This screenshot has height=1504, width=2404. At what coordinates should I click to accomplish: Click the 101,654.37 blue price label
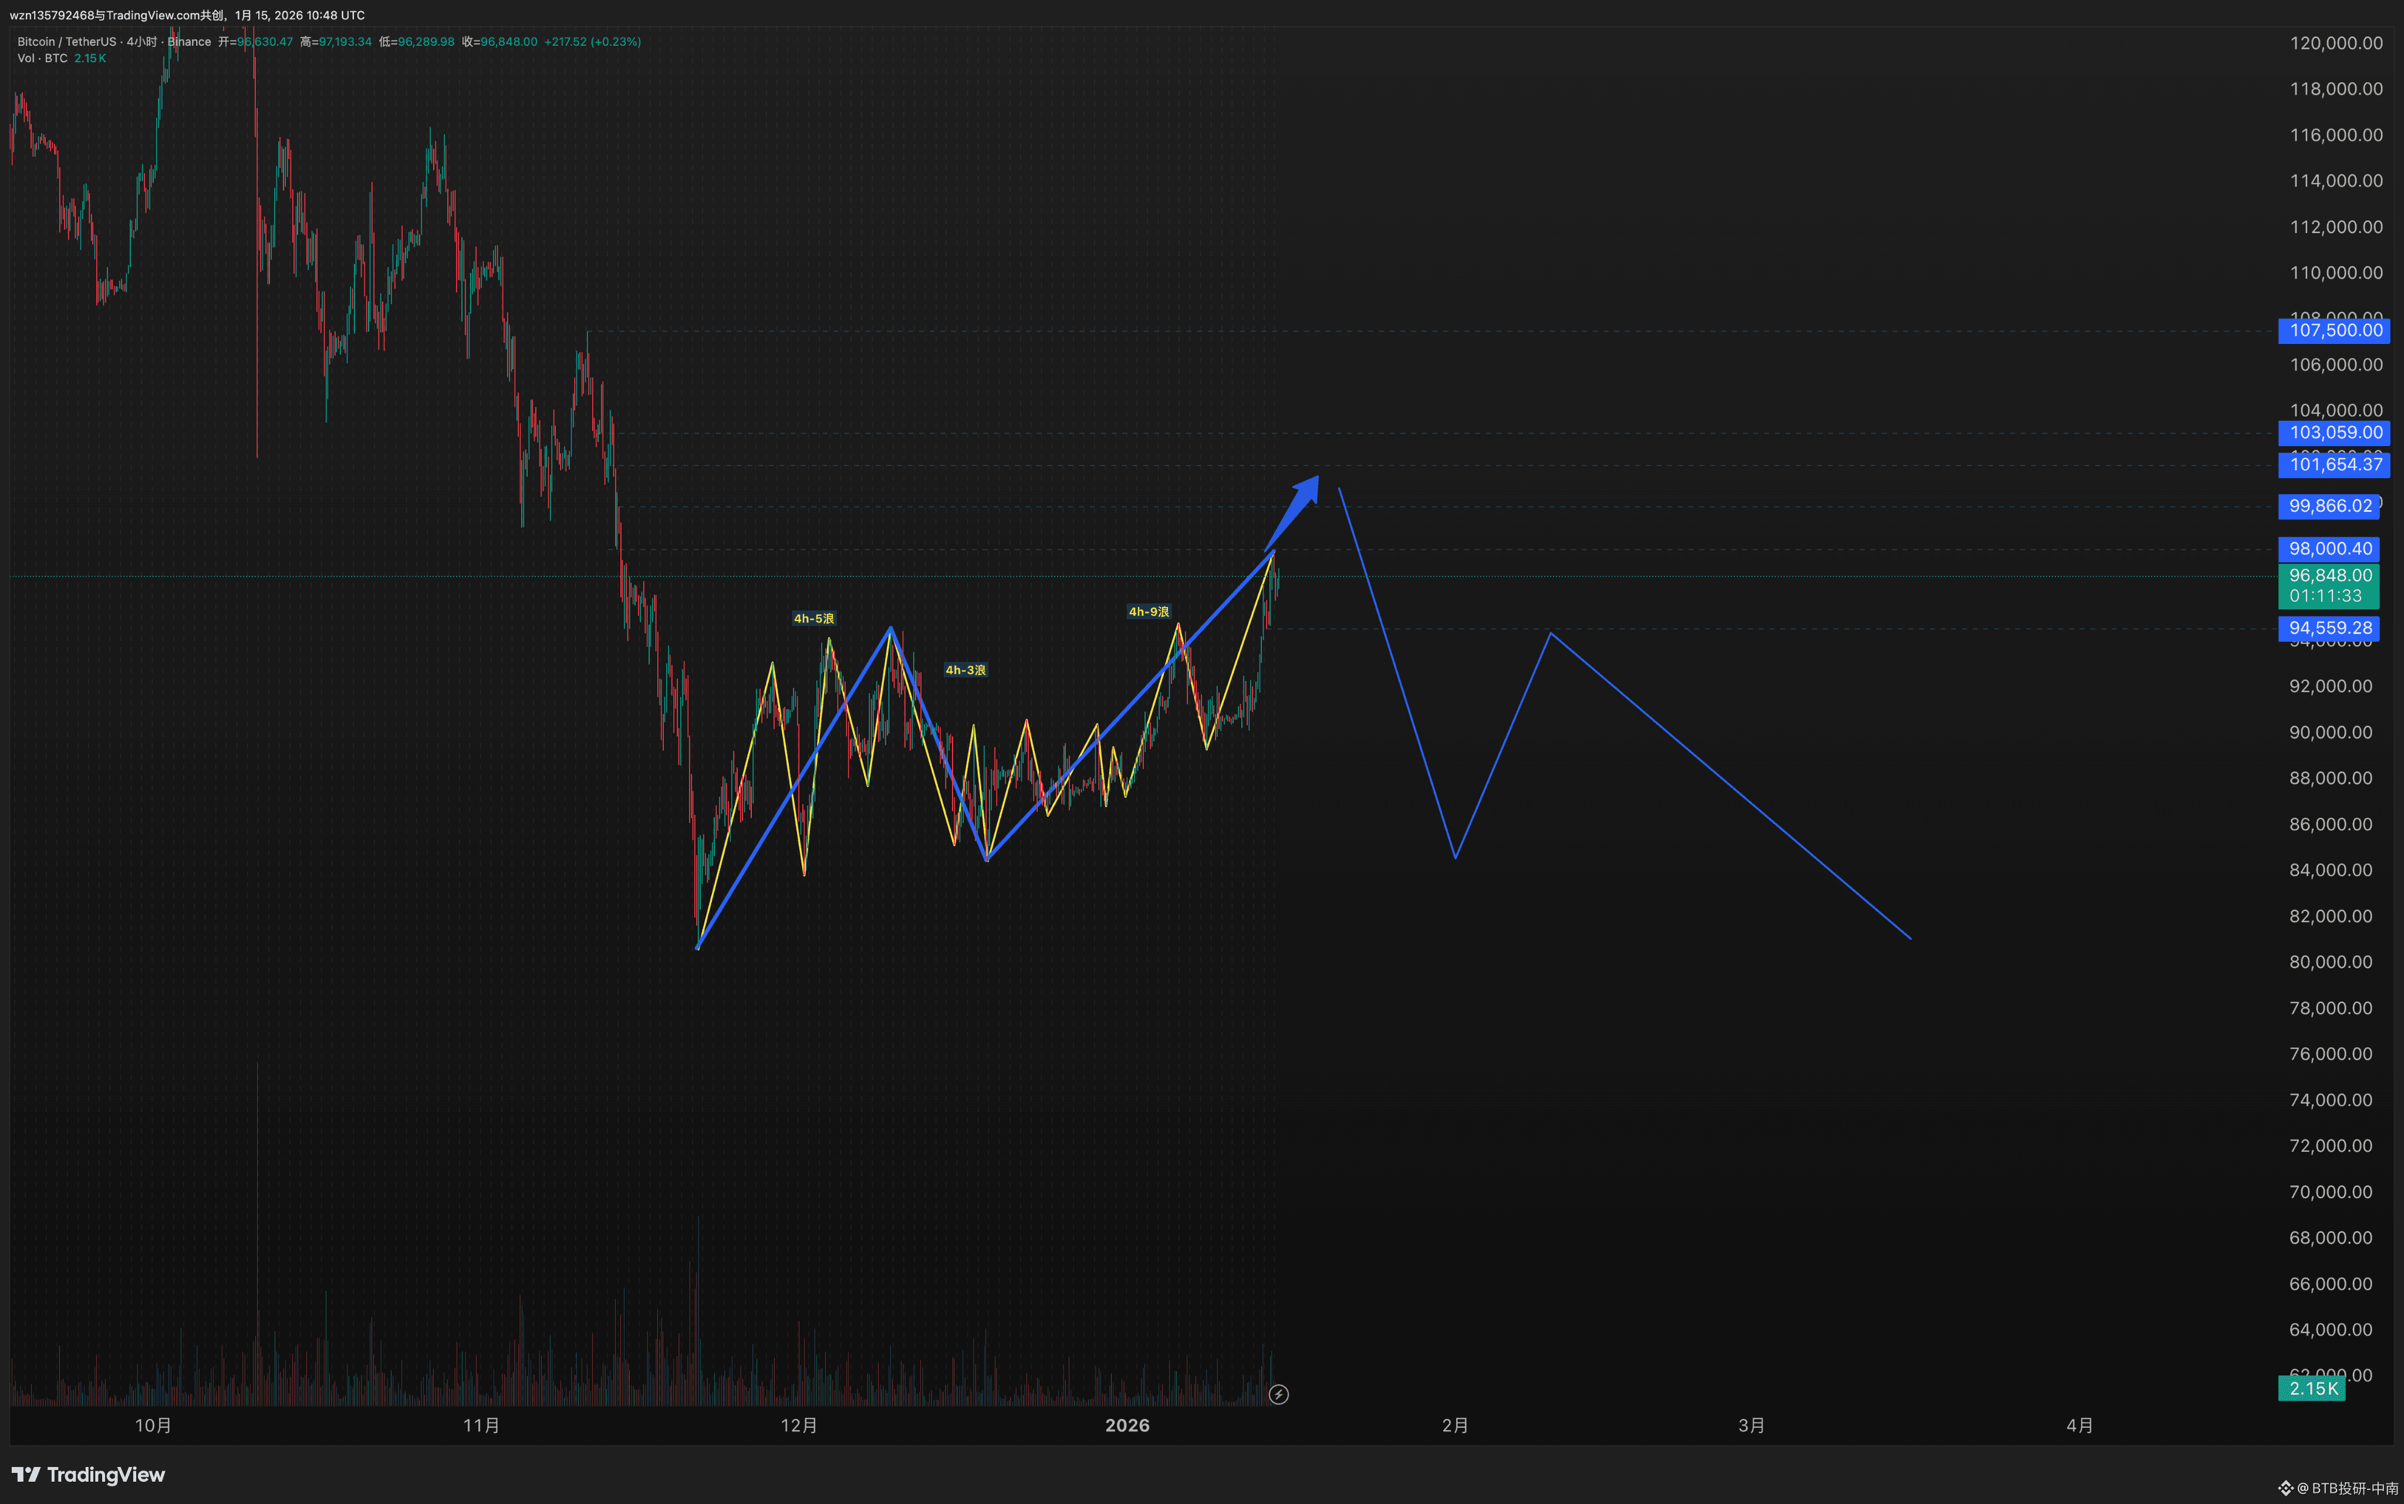coord(2334,464)
